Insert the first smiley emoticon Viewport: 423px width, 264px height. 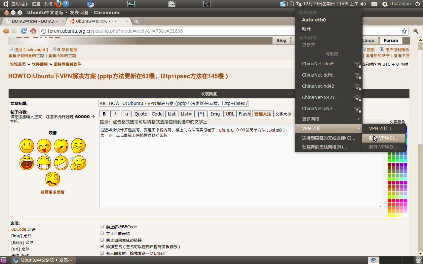27,146
